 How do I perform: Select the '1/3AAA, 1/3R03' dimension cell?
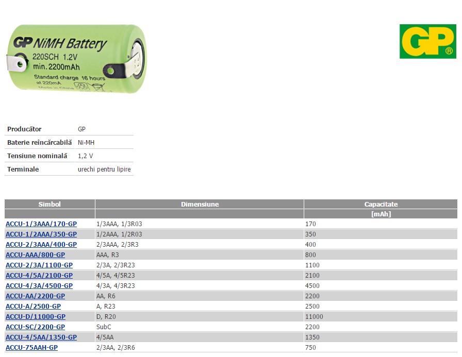[200, 224]
